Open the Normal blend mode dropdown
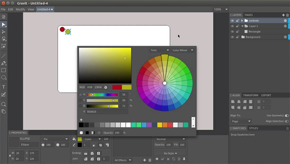The image size is (290, 164). 170,139
